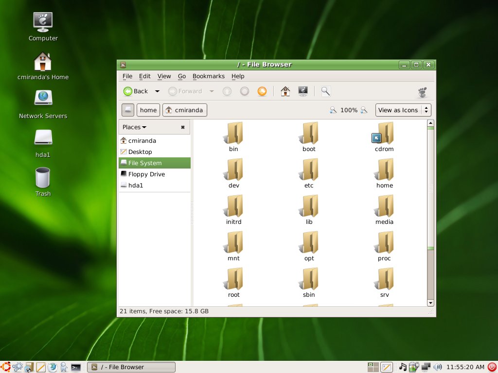This screenshot has height=373, width=498.
Task: Click the 100% zoom level label
Action: 349,110
